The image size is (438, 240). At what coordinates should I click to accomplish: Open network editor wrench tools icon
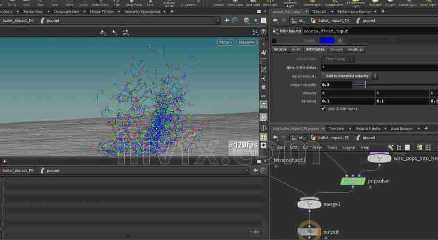tap(390, 148)
